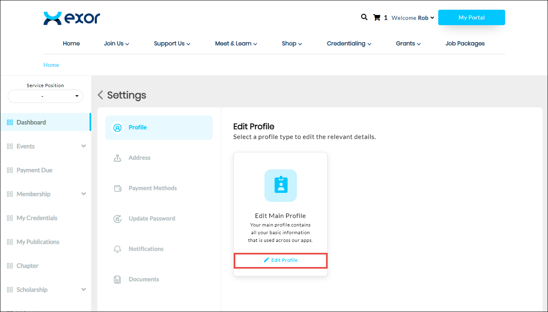Select the Address map pin icon
Screen dimensions: 548x312
point(117,158)
